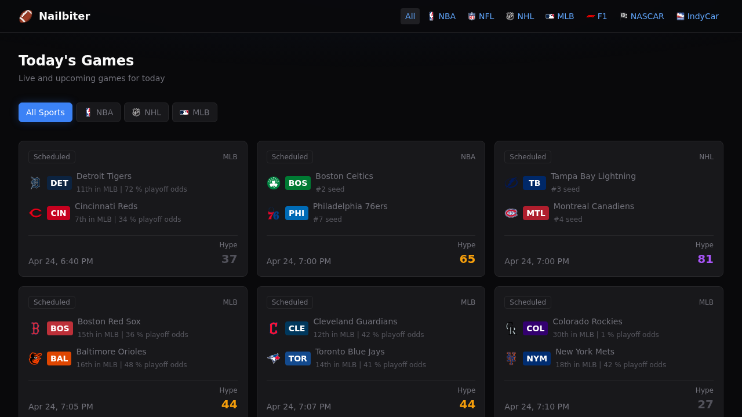Open NFL in the top navigation

pyautogui.click(x=481, y=16)
